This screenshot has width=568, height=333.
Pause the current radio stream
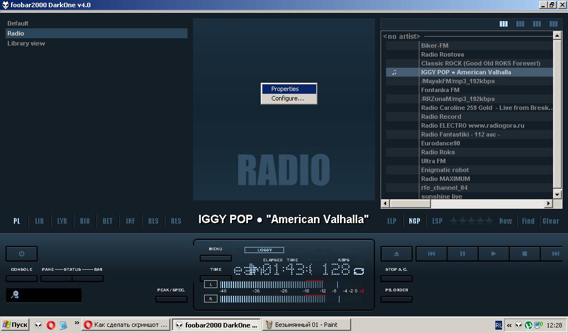(463, 254)
